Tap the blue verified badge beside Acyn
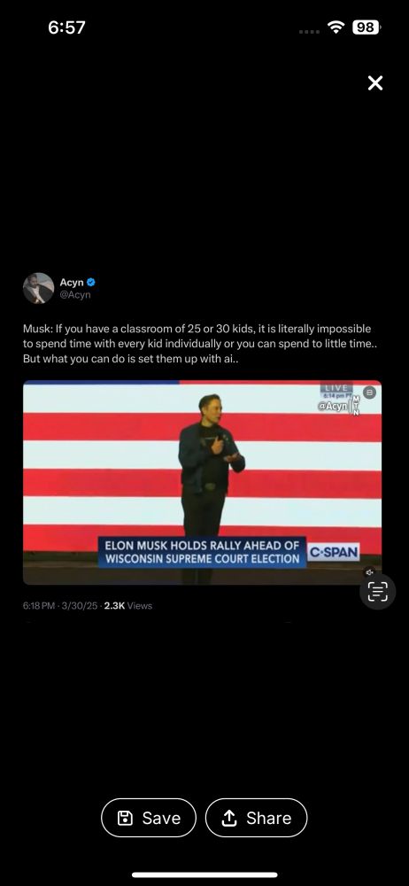Image resolution: width=409 pixels, height=886 pixels. pos(91,282)
